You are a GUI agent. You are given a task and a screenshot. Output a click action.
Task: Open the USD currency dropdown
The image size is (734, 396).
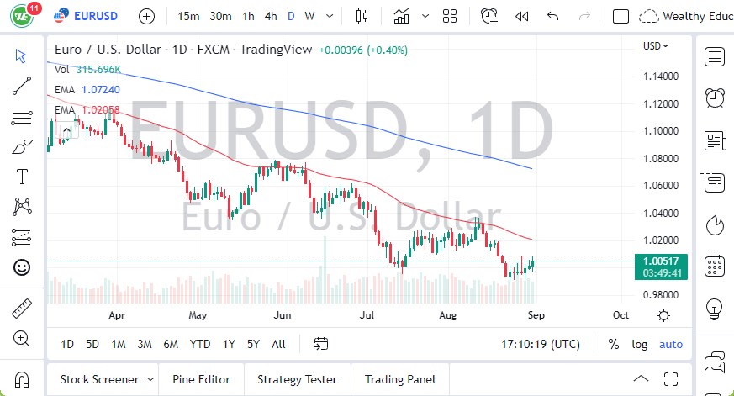[x=656, y=45]
